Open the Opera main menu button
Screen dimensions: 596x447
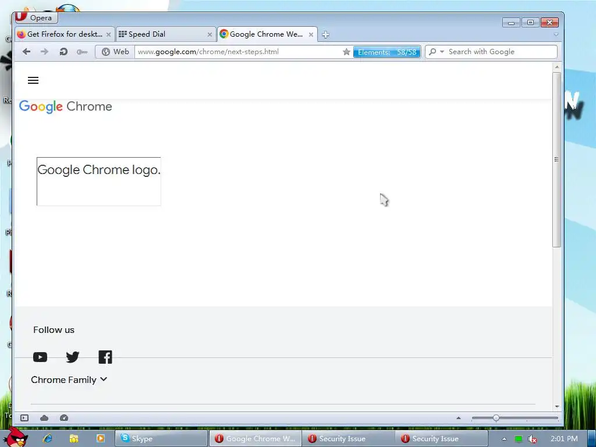36,17
